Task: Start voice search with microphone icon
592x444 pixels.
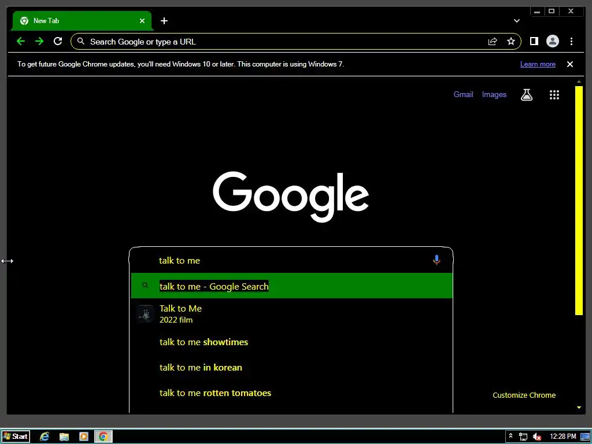Action: 436,260
